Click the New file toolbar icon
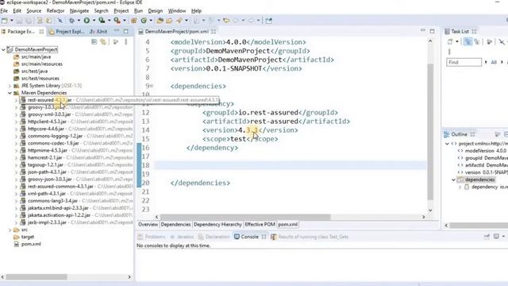Screen dimensions: 508x286 5,21
